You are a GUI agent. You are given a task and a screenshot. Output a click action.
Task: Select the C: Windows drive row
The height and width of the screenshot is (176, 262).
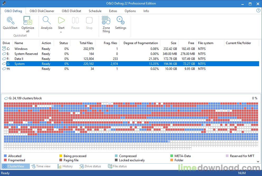(21, 49)
